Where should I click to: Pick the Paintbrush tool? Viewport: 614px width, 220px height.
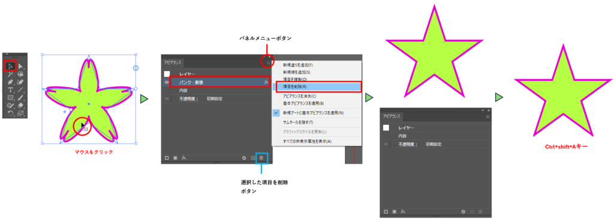[x=21, y=97]
